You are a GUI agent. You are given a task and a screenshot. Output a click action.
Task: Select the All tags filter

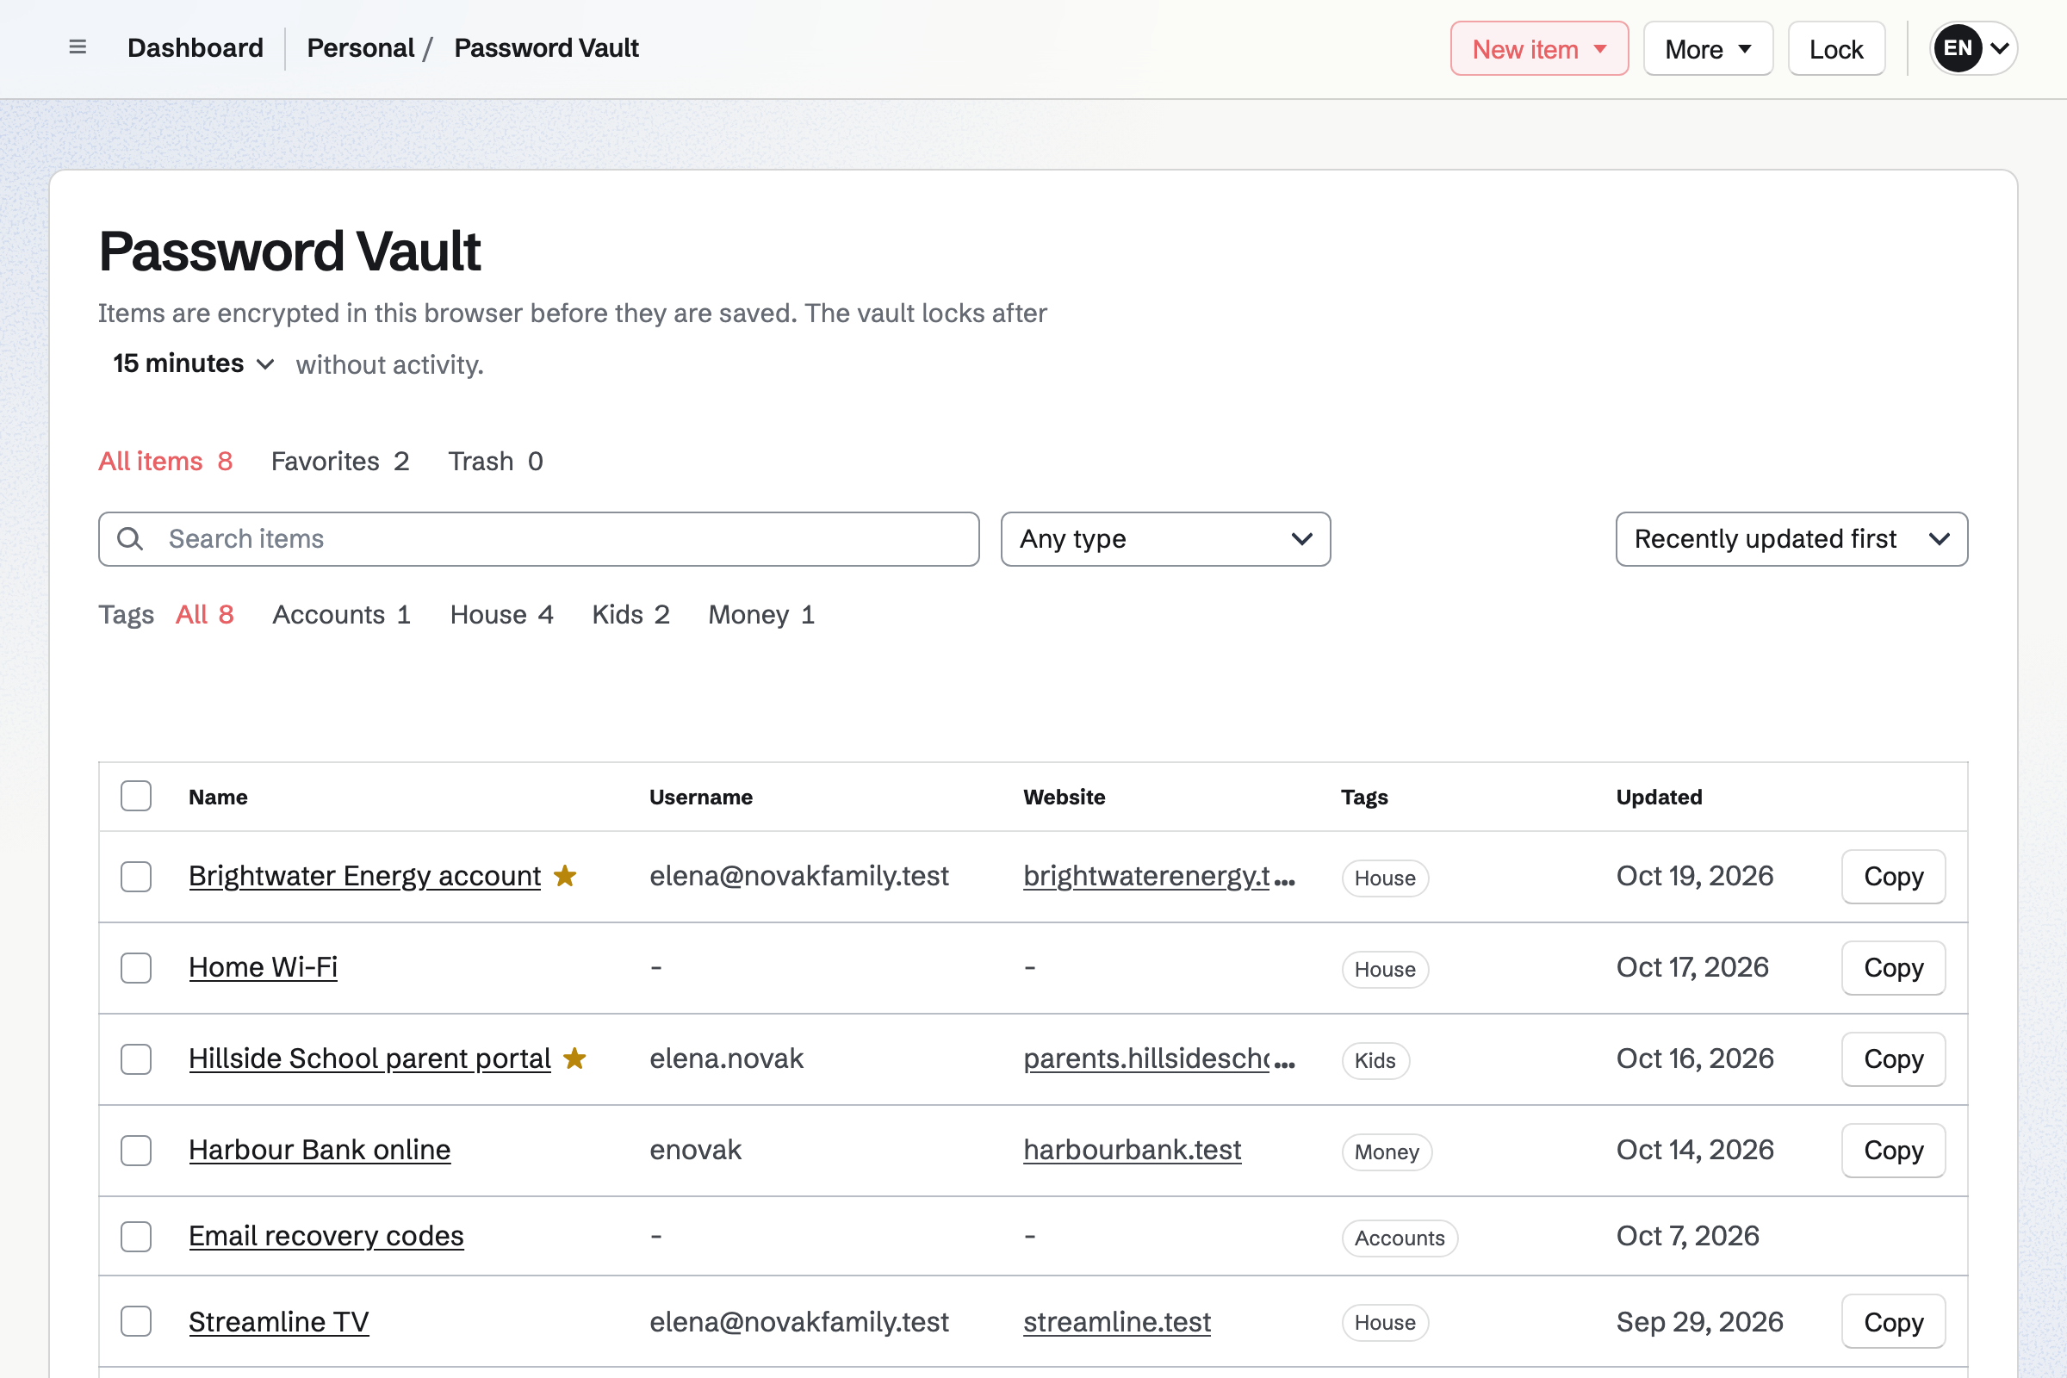point(205,614)
